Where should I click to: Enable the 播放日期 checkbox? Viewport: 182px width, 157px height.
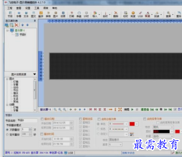(42, 119)
